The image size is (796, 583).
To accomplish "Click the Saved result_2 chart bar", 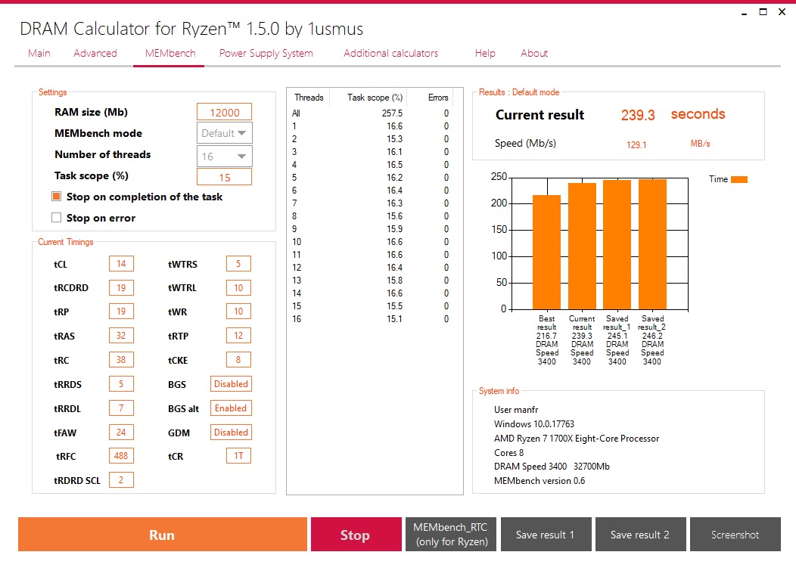I will pyautogui.click(x=653, y=244).
